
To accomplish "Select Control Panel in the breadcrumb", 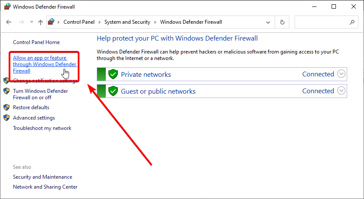I will coord(79,22).
